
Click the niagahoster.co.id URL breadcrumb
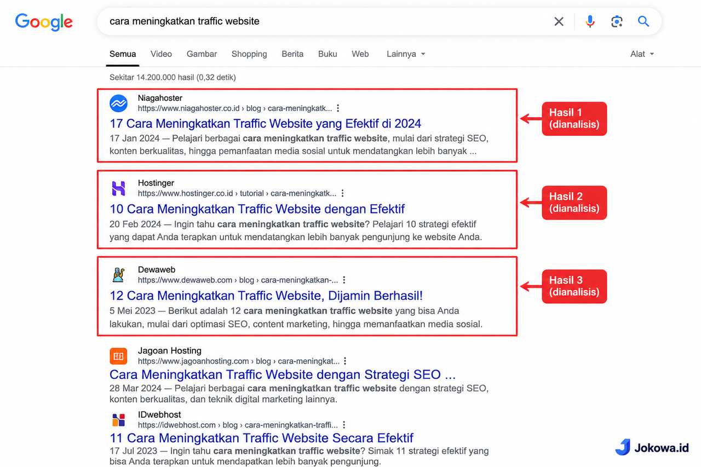[x=235, y=108]
